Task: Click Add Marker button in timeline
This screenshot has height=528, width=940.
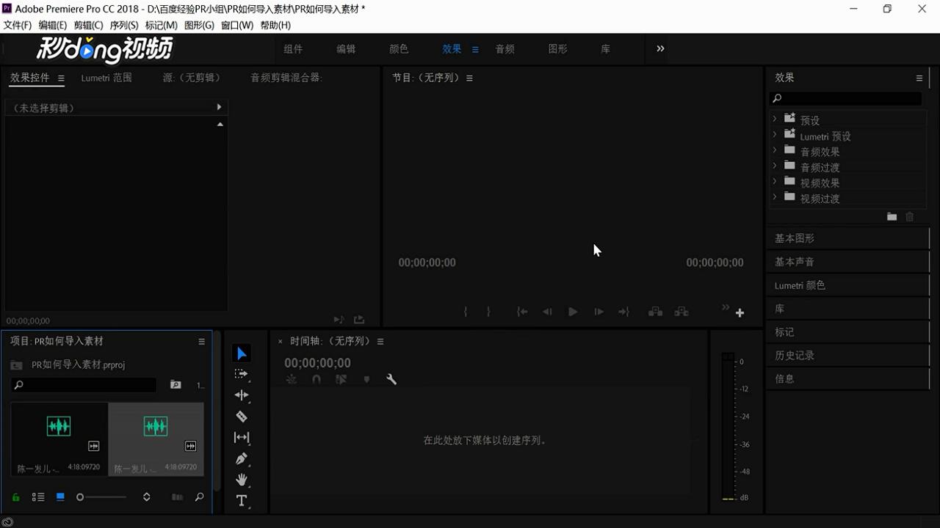Action: (x=366, y=379)
